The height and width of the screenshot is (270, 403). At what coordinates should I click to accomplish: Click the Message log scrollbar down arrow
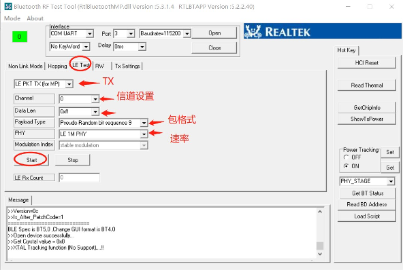coord(320,254)
